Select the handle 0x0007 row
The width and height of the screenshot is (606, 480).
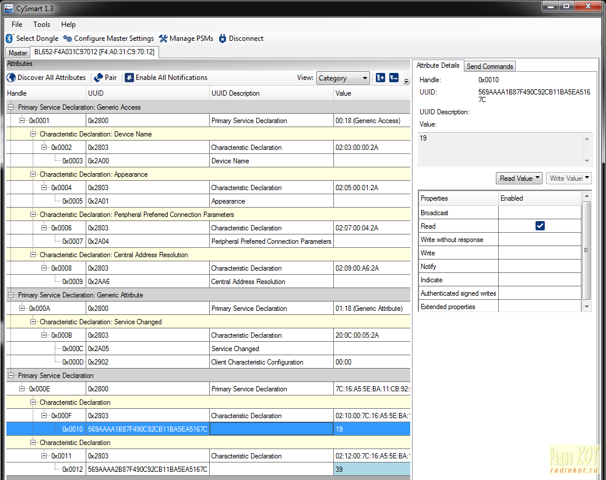point(208,241)
